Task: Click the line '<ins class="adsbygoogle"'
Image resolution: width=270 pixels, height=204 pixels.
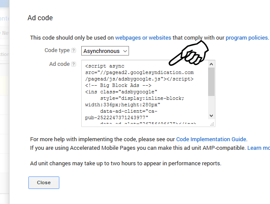Action: click(x=121, y=92)
